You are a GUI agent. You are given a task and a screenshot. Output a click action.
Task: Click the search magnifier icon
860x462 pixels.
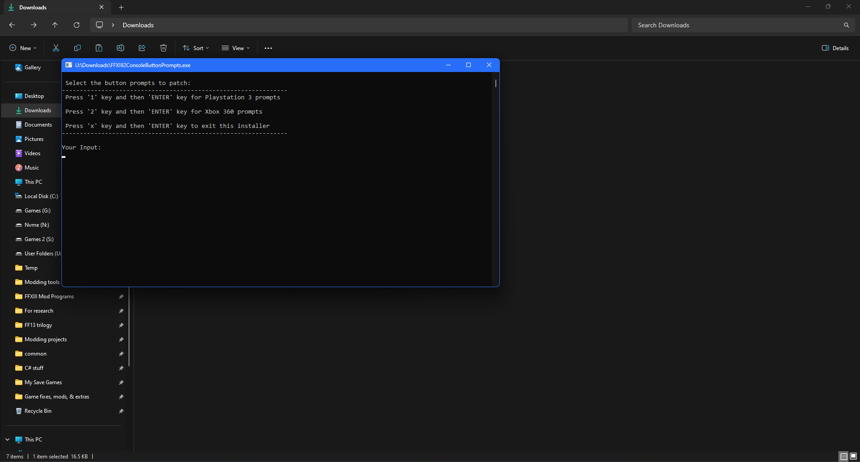pos(846,25)
